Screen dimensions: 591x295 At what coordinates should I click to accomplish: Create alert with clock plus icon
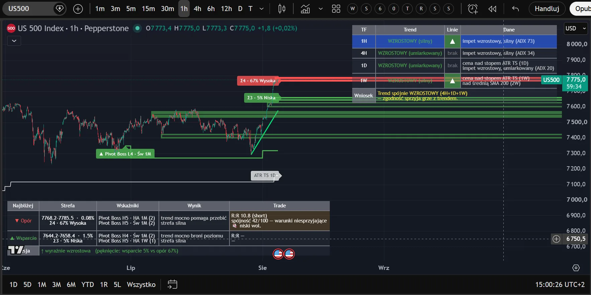click(473, 9)
